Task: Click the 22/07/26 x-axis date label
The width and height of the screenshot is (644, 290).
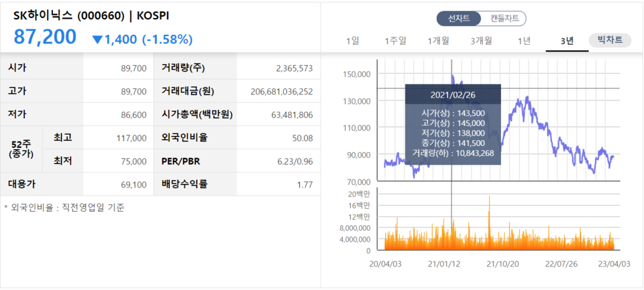Action: pos(561,264)
